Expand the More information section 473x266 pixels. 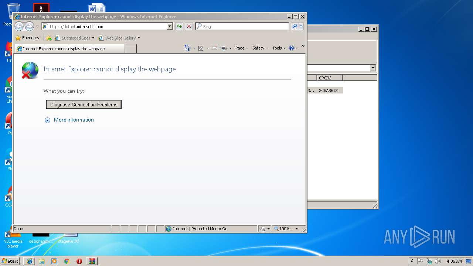click(x=69, y=120)
